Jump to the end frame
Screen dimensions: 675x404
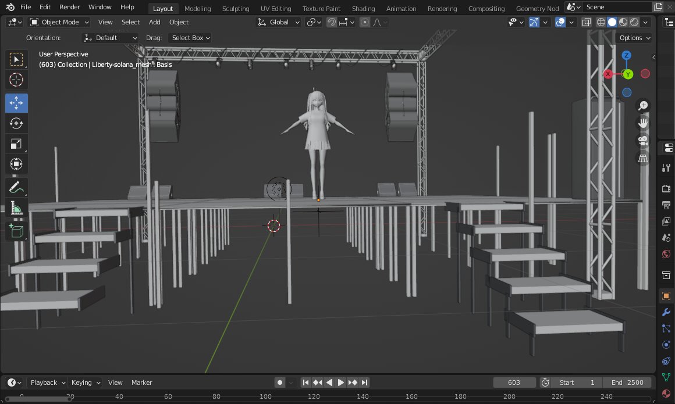[x=365, y=382]
